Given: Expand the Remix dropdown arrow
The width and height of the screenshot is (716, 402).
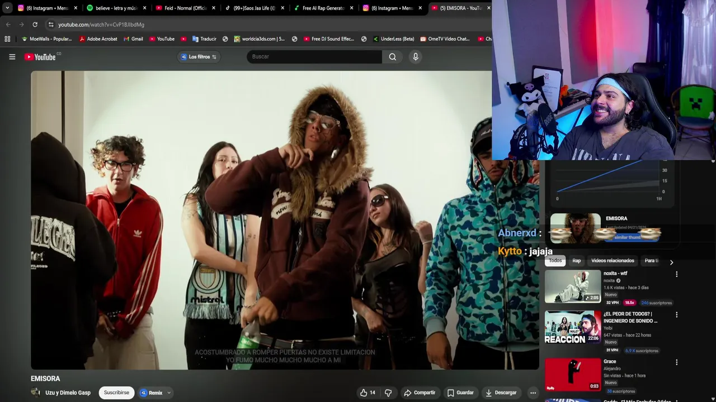Looking at the screenshot, I should click(168, 393).
